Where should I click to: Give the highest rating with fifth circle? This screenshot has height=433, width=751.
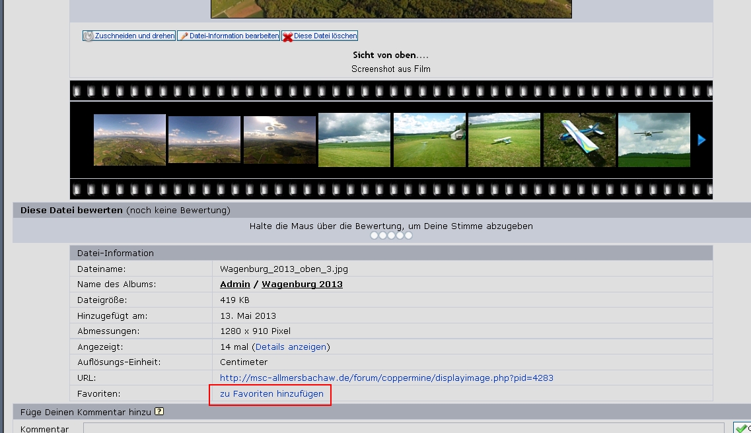click(408, 236)
